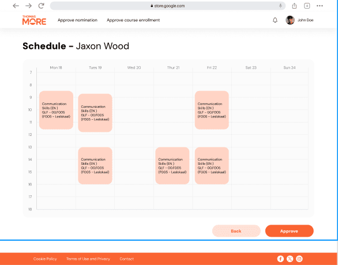Open the Contact footer link

[127, 259]
